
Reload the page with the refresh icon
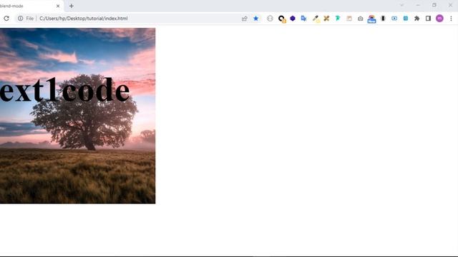6,19
